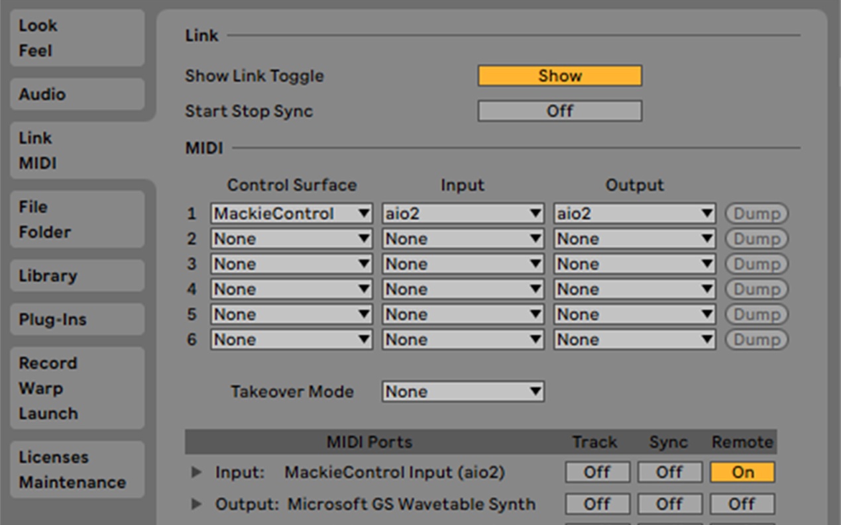Open the Look Feel preferences tab
The image size is (841, 525).
pyautogui.click(x=77, y=38)
